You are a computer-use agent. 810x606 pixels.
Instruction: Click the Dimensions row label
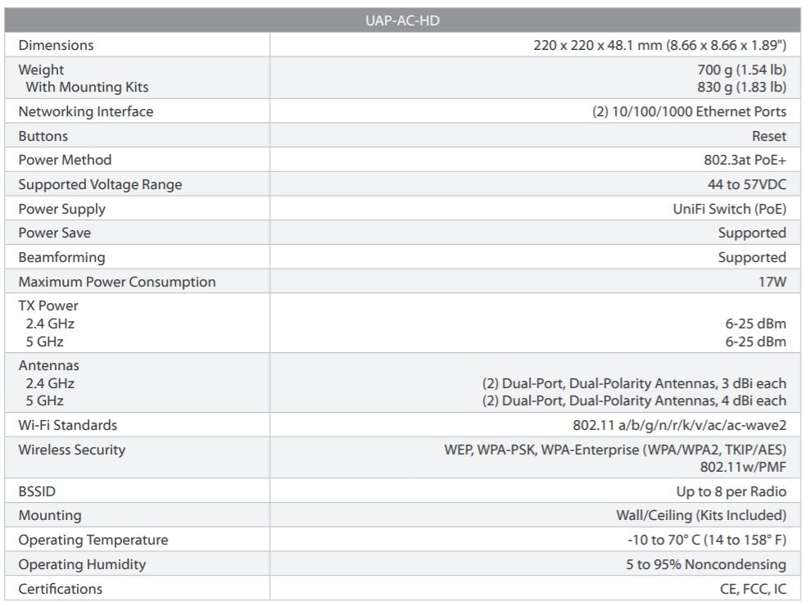(56, 45)
